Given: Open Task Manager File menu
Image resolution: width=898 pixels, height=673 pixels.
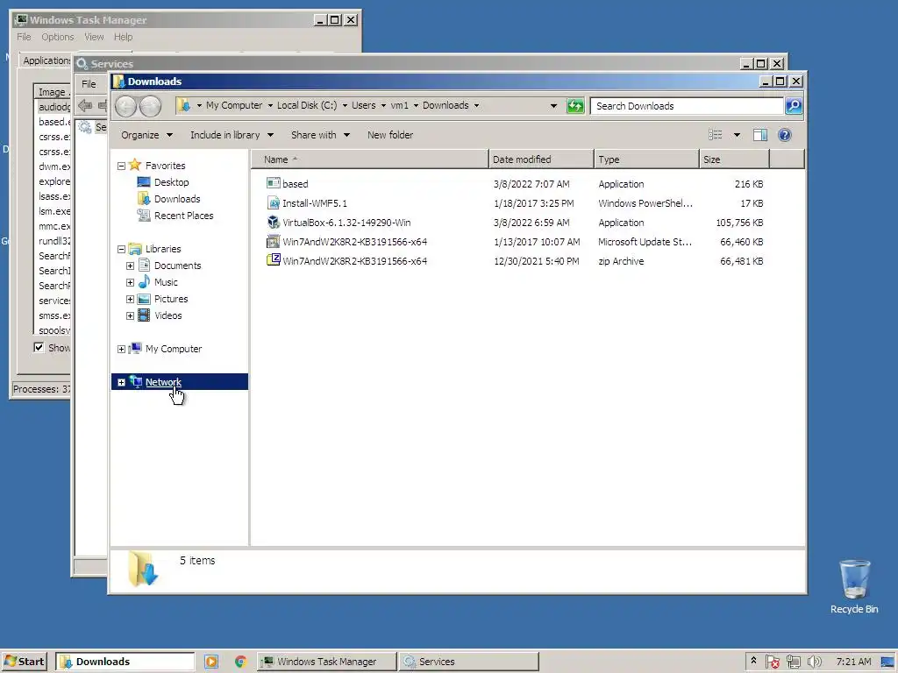Looking at the screenshot, I should pos(24,37).
